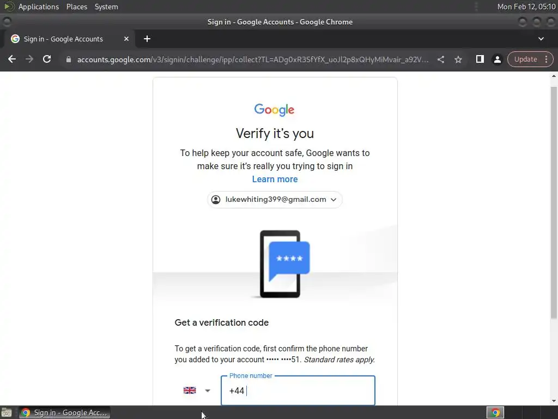Select Chrome window in the taskbar
The width and height of the screenshot is (558, 419).
[65, 412]
